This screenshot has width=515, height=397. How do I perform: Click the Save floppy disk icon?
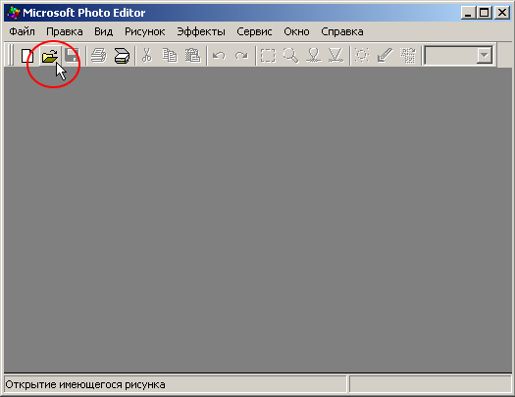pyautogui.click(x=72, y=56)
